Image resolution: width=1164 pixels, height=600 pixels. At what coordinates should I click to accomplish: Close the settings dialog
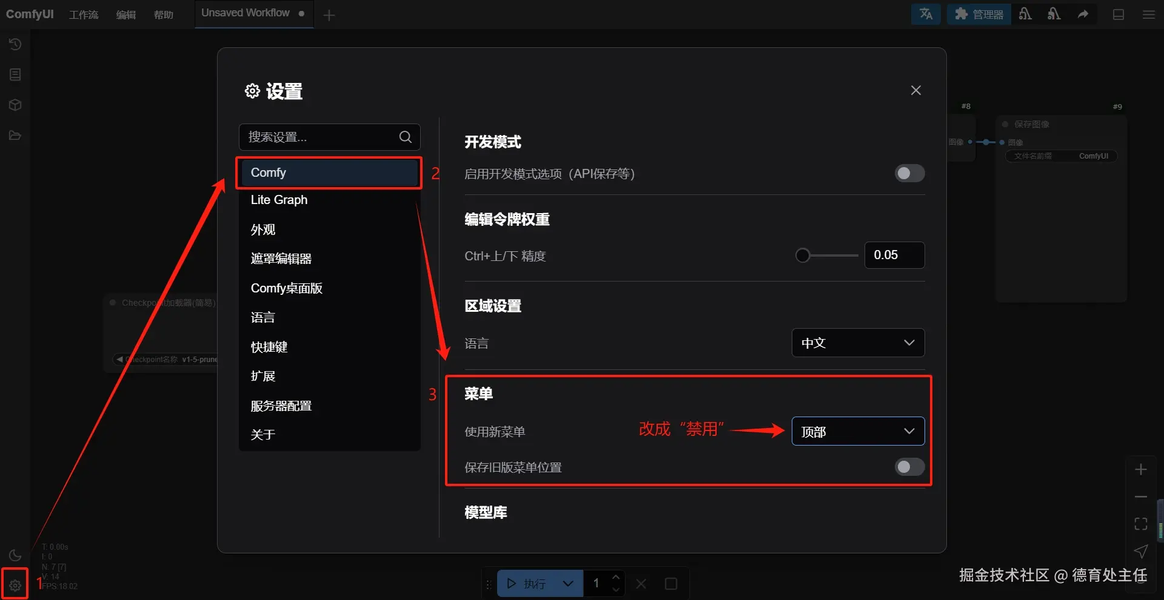916,90
